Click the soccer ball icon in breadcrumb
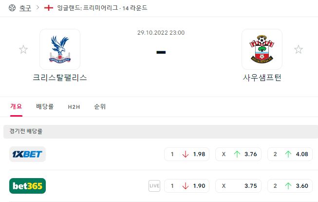318x202 pixels. (12, 8)
